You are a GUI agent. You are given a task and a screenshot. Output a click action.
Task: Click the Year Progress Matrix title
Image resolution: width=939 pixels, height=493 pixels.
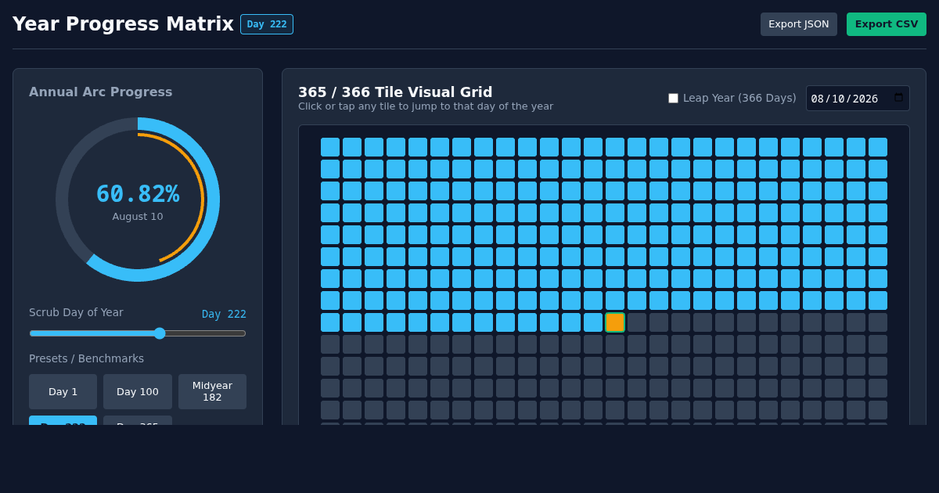[x=123, y=24]
